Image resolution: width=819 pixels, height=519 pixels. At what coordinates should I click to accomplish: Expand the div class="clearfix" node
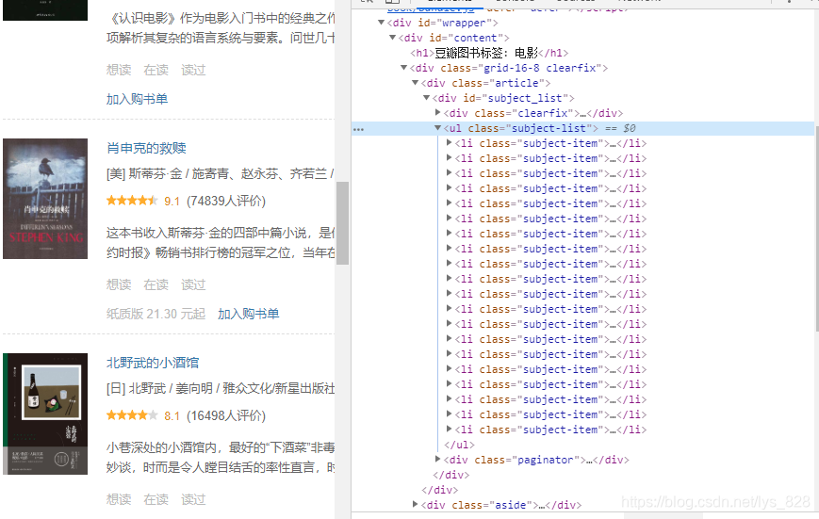(x=437, y=113)
